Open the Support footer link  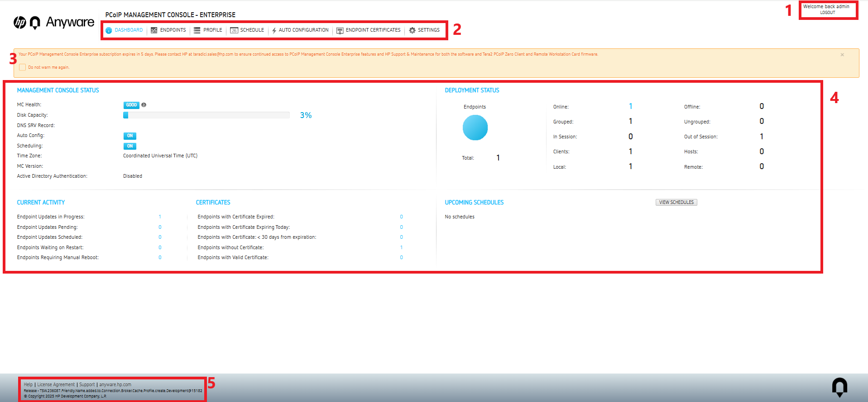(x=87, y=385)
